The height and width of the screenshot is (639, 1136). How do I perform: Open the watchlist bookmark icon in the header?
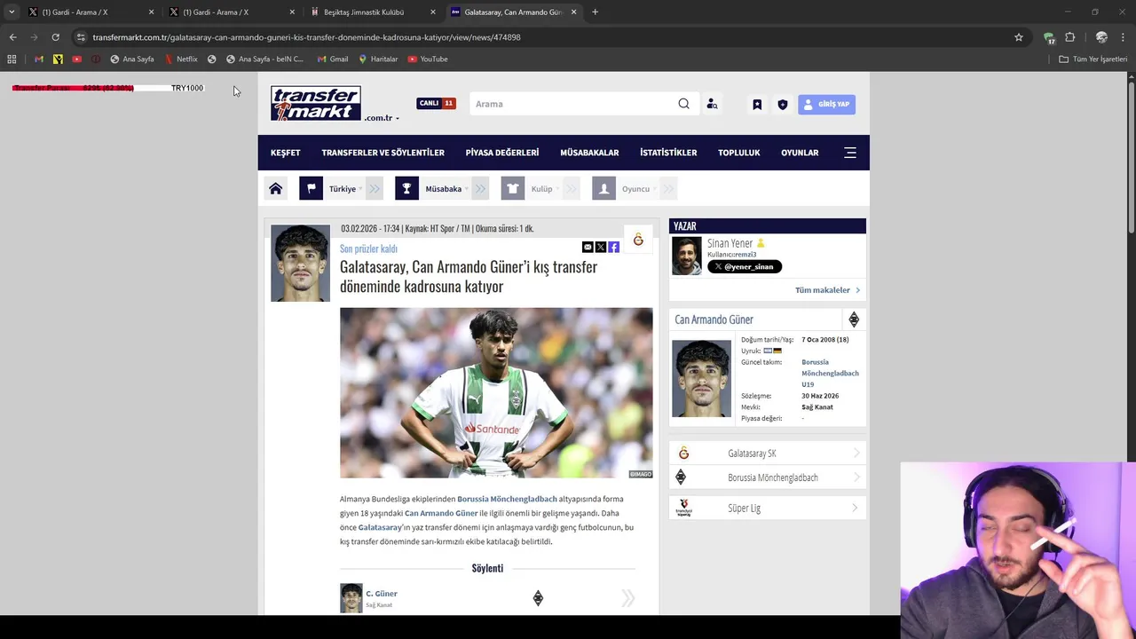coord(757,104)
